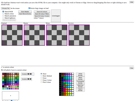Click the Master image canvas
This screenshot has height=101, width=135.
(x=34, y=35)
